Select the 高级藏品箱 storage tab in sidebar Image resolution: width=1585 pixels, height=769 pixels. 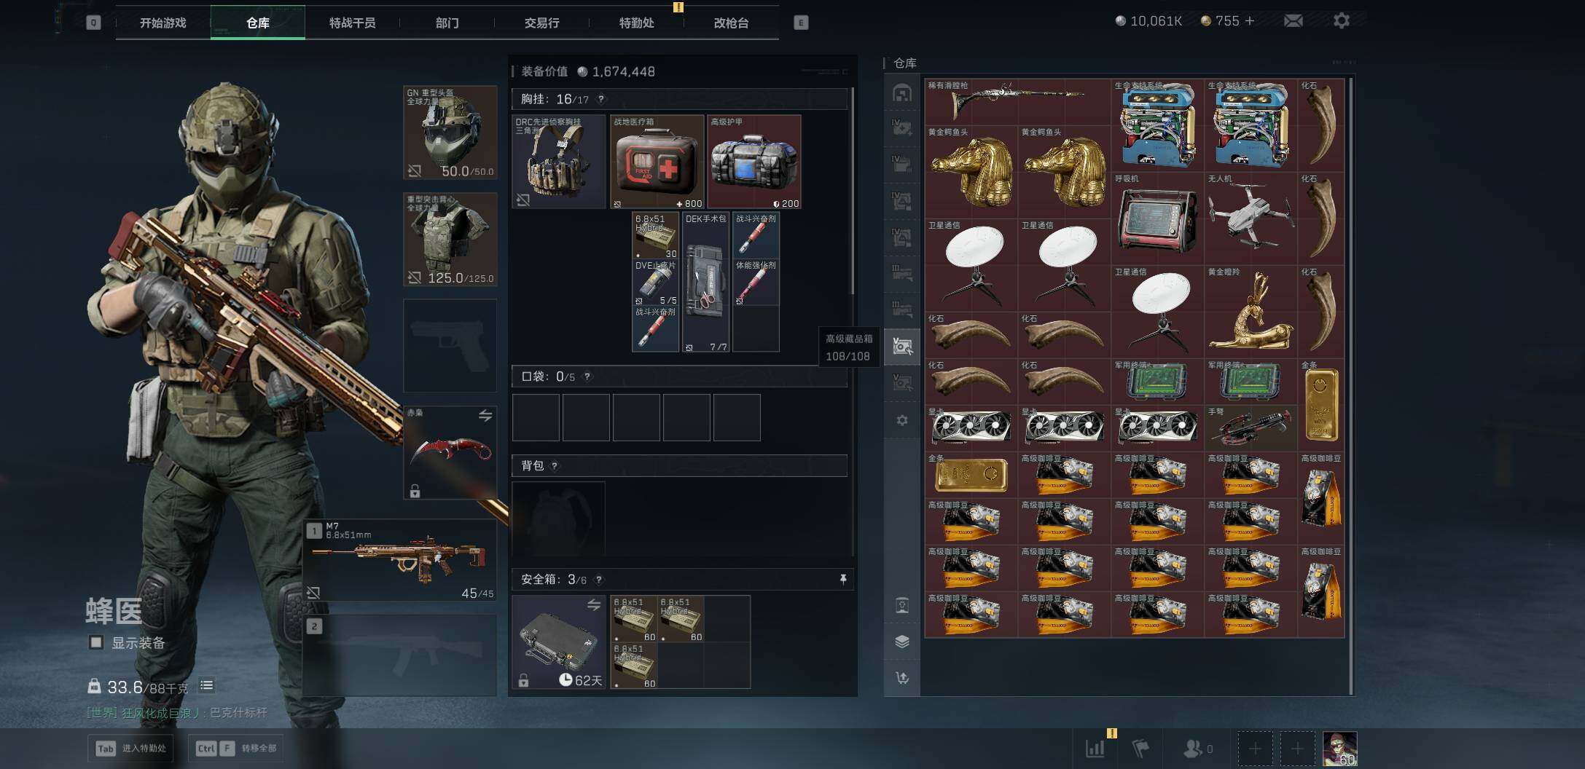click(x=901, y=347)
